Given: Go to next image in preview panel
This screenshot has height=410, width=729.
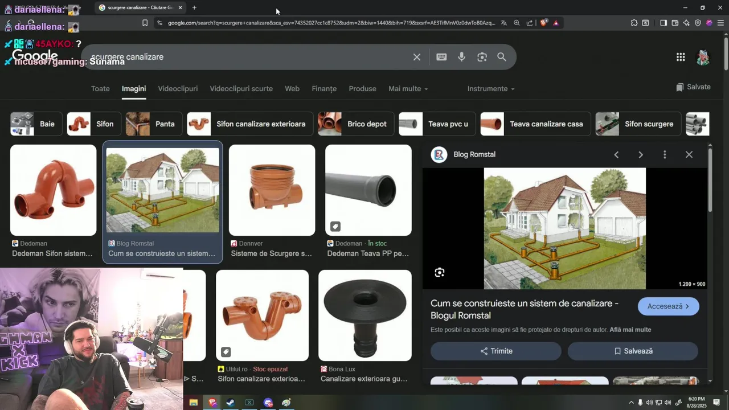Looking at the screenshot, I should coord(641,155).
